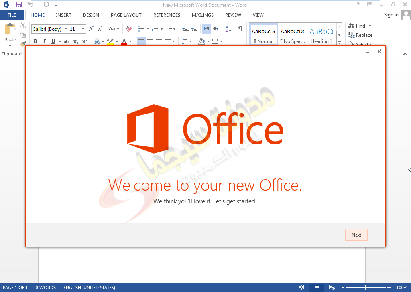Select Align Right paragraph button

159,41
